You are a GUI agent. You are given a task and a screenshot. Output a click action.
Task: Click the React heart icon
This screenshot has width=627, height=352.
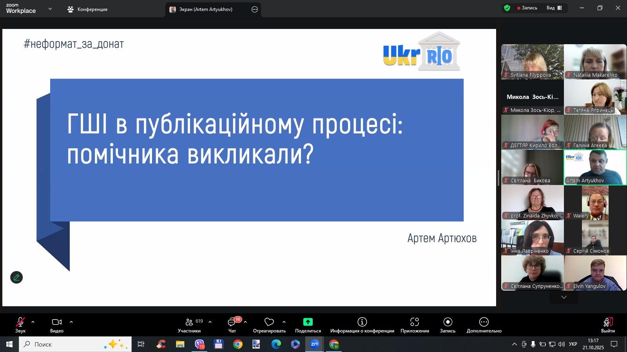(269, 322)
